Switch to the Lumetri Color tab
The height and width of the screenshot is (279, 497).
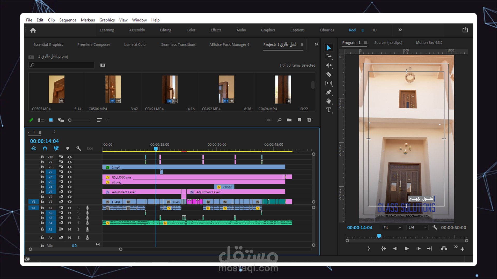(x=135, y=45)
